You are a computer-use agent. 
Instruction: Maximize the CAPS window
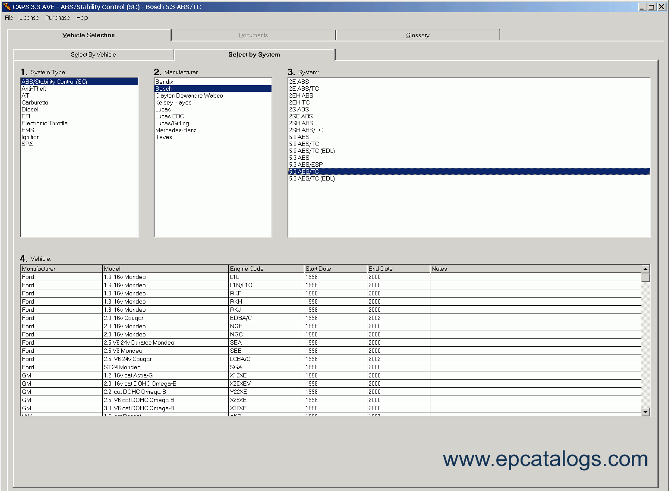pos(652,6)
